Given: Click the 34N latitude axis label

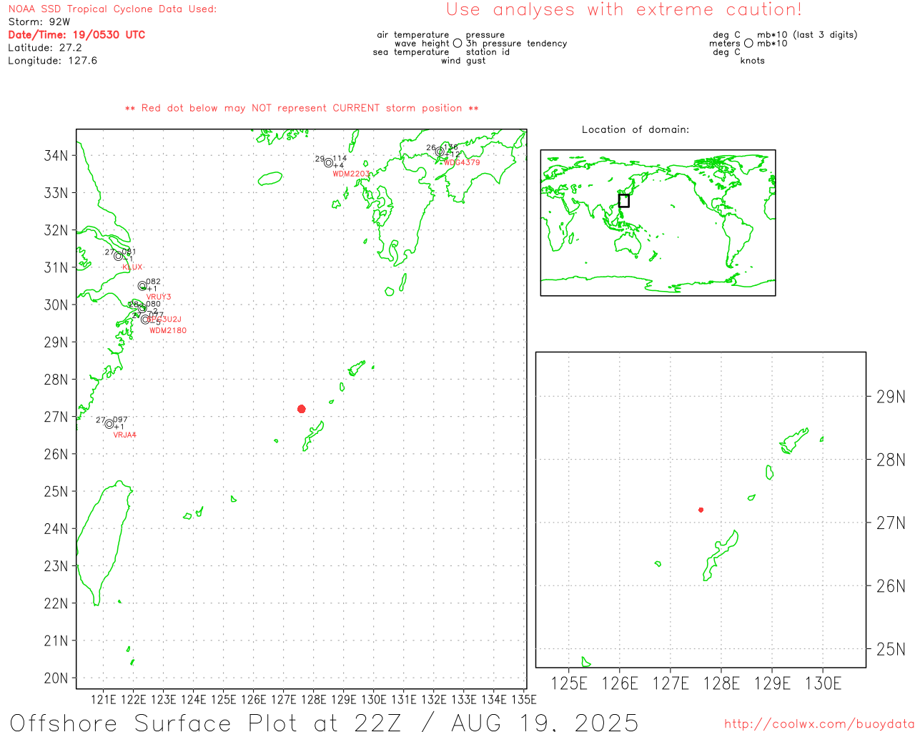Looking at the screenshot, I should [x=56, y=156].
